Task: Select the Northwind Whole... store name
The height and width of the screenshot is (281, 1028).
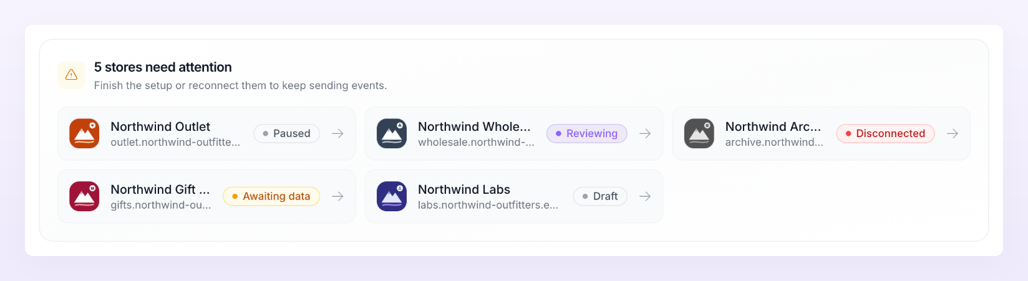Action: pyautogui.click(x=474, y=126)
